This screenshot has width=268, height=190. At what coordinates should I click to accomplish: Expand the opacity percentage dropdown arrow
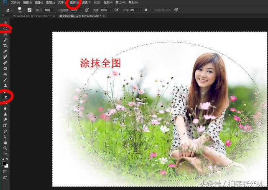click(81, 10)
